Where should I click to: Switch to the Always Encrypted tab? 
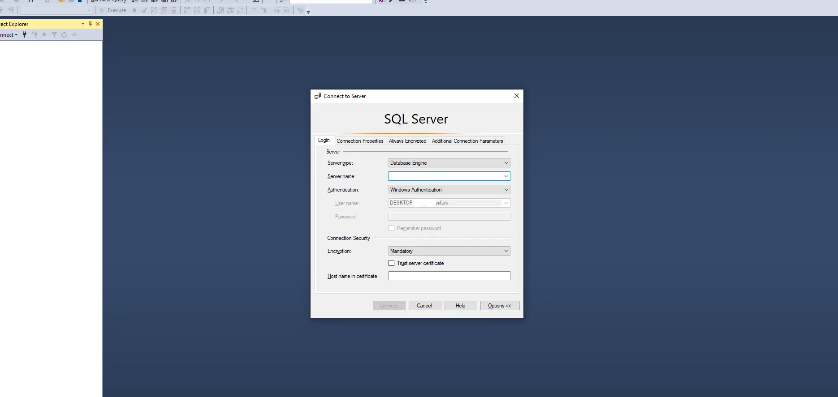(408, 141)
